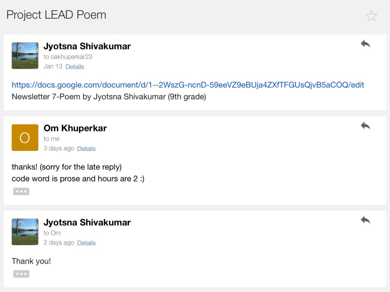
Task: Click the "Project LEAD Poem" subject title
Action: [56, 15]
